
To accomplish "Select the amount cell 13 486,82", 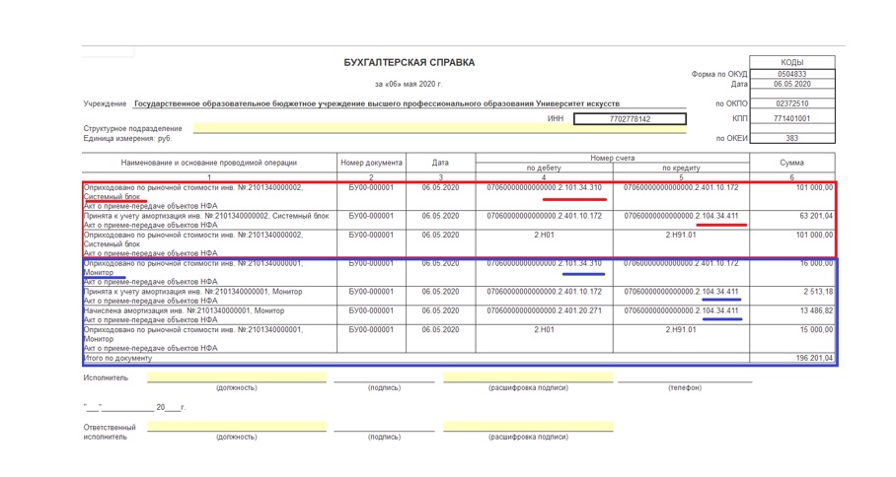I will [814, 310].
